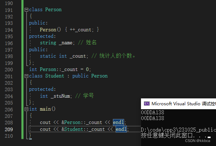Collapse the main function block
Viewport: 216px width, 146px height.
26,109
